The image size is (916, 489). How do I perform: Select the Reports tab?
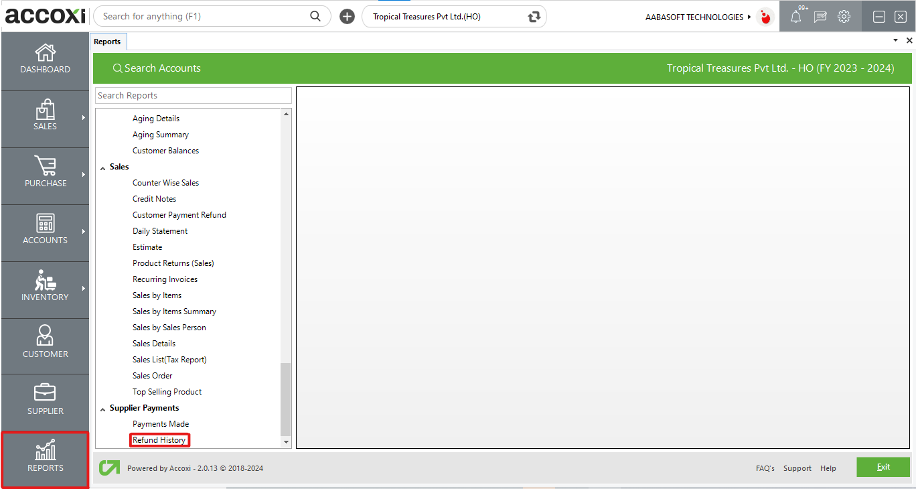(107, 42)
